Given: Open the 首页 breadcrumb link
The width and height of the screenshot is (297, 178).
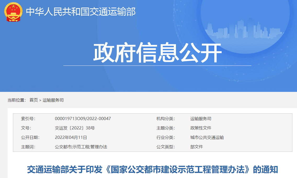Looking at the screenshot, I should 33,100.
